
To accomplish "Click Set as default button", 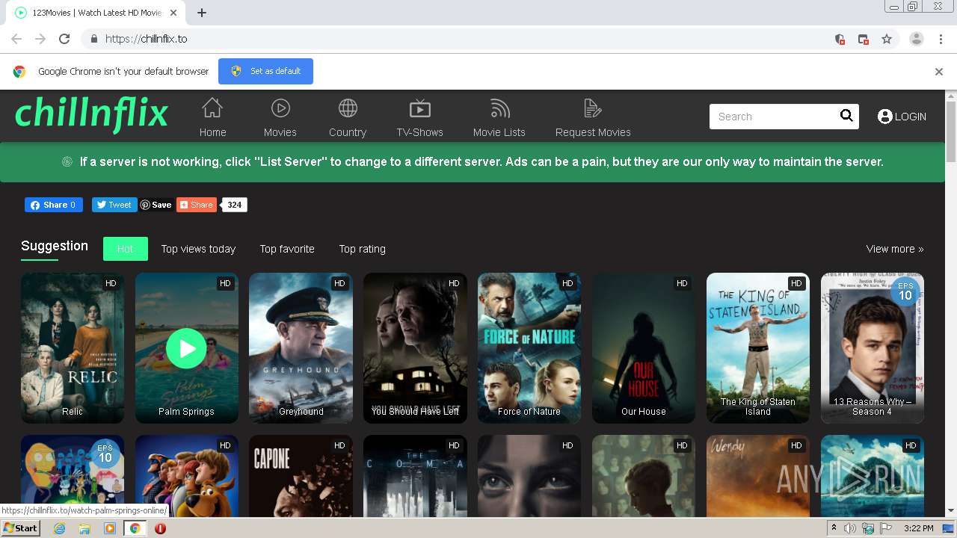I will [x=265, y=71].
